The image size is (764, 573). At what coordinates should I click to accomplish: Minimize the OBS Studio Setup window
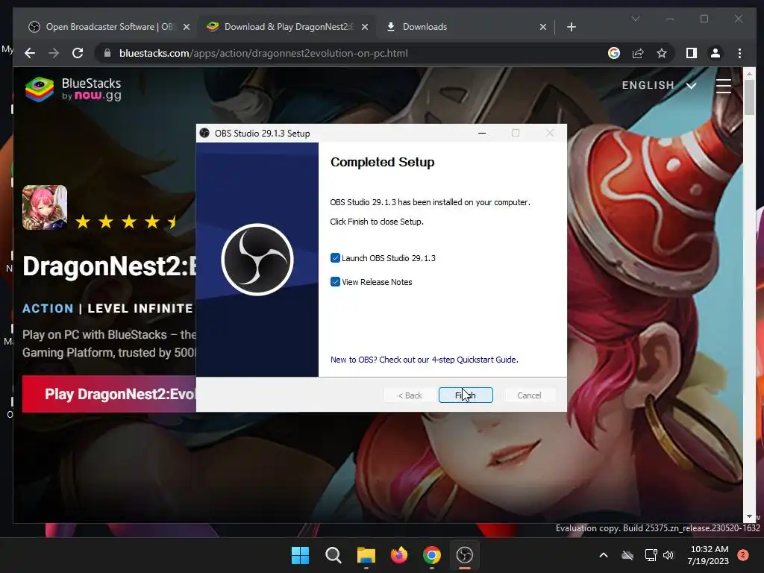482,133
